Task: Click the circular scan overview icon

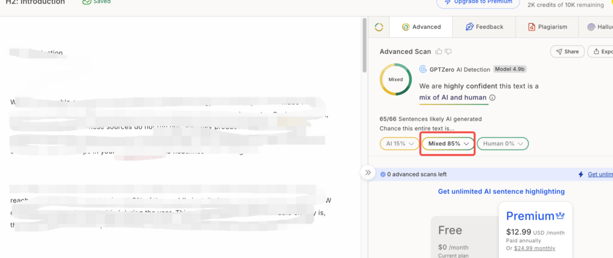Action: [378, 27]
